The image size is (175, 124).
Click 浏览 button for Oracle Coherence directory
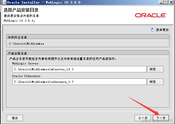tap(155, 82)
